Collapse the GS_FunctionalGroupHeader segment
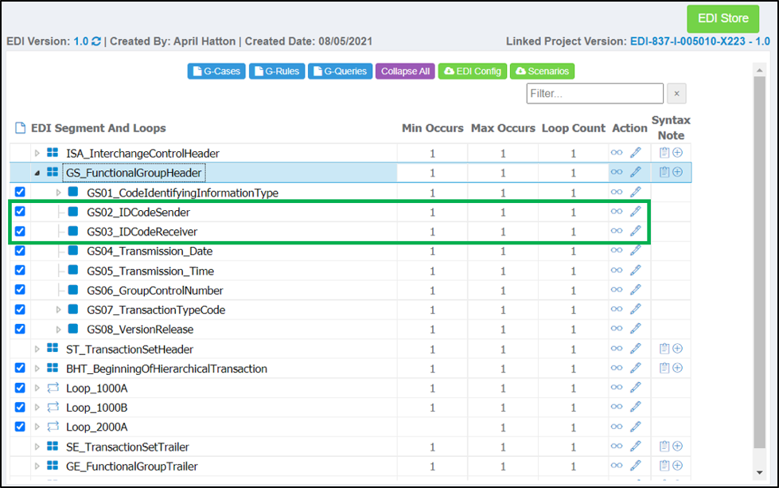779x488 pixels. click(x=38, y=172)
